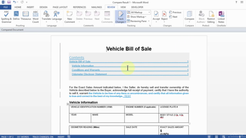Switch to the HOME tab

(18, 7)
